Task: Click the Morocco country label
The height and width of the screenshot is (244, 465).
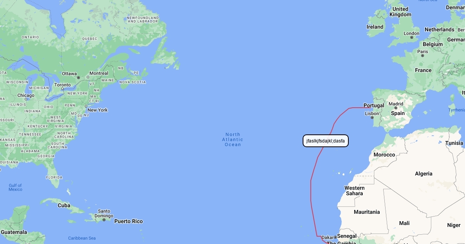Action: tap(384, 155)
